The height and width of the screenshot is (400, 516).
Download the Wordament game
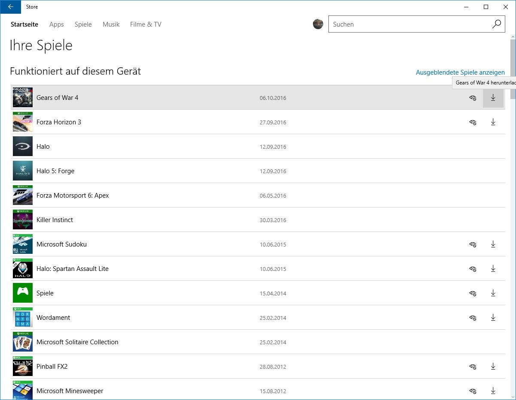point(493,318)
